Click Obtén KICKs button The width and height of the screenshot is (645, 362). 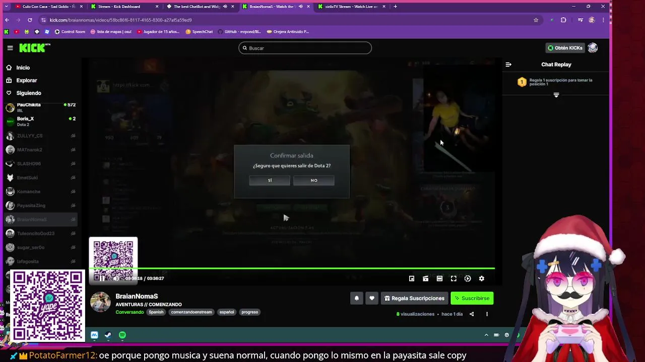click(565, 48)
